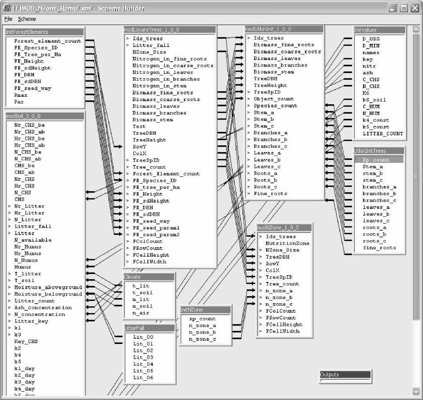Select the modUtkinInit_1_0_0 block header

pos(284,29)
